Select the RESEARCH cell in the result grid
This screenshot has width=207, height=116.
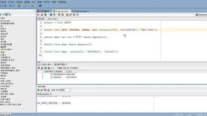[60, 74]
